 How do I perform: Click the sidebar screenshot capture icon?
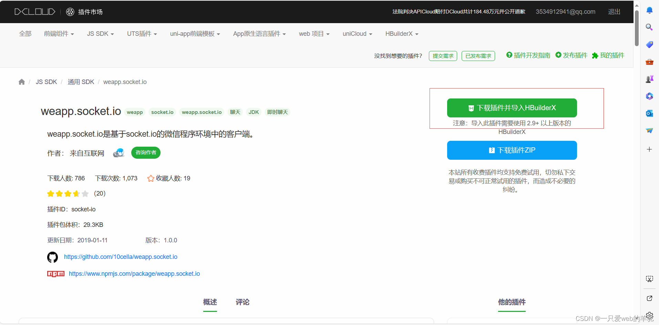pos(649,279)
